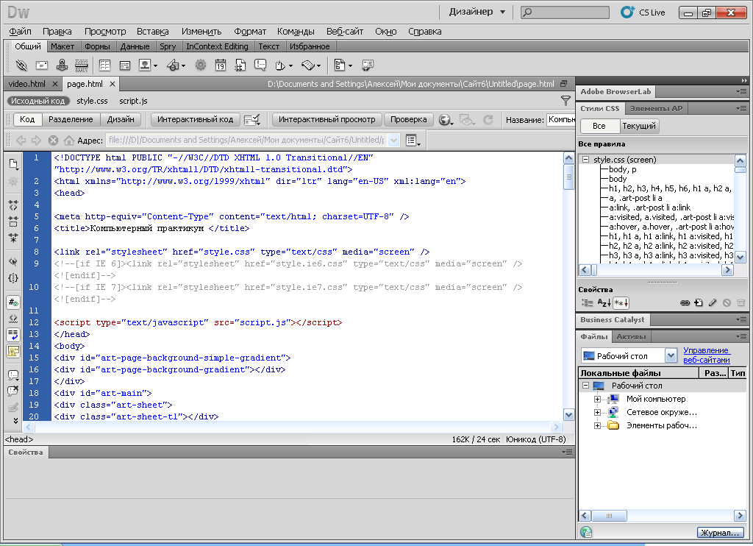The width and height of the screenshot is (753, 546).
Task: Collapse Selection coding toolbar icon
Action: pyautogui.click(x=13, y=221)
